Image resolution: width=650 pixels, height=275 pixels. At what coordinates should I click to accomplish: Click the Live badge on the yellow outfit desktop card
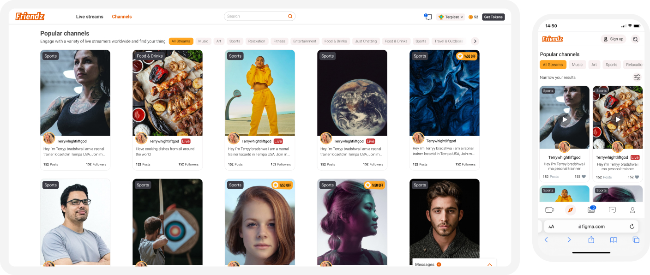point(278,141)
